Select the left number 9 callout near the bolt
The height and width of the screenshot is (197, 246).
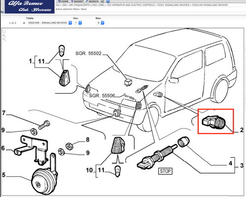coord(3,130)
